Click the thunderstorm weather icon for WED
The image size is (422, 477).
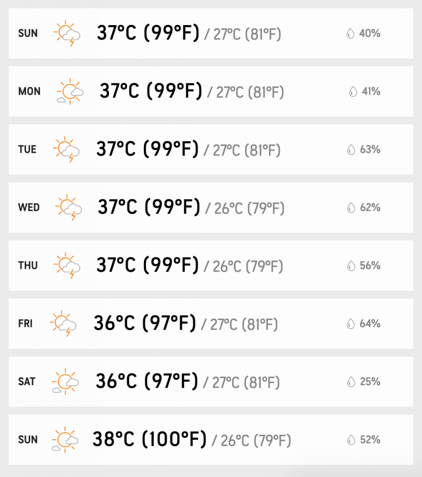[x=68, y=207]
